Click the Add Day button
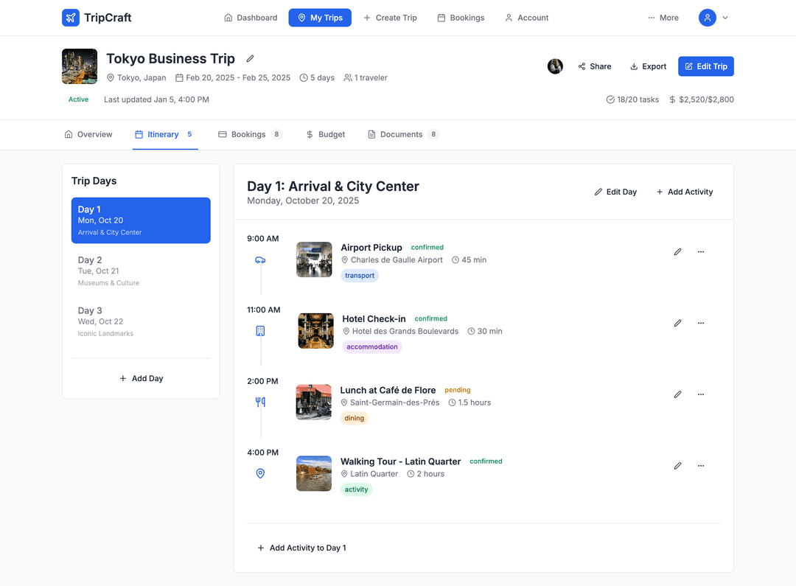 (x=141, y=378)
